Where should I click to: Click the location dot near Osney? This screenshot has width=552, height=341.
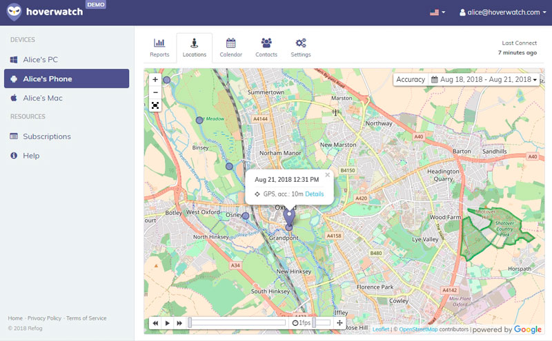tap(246, 216)
